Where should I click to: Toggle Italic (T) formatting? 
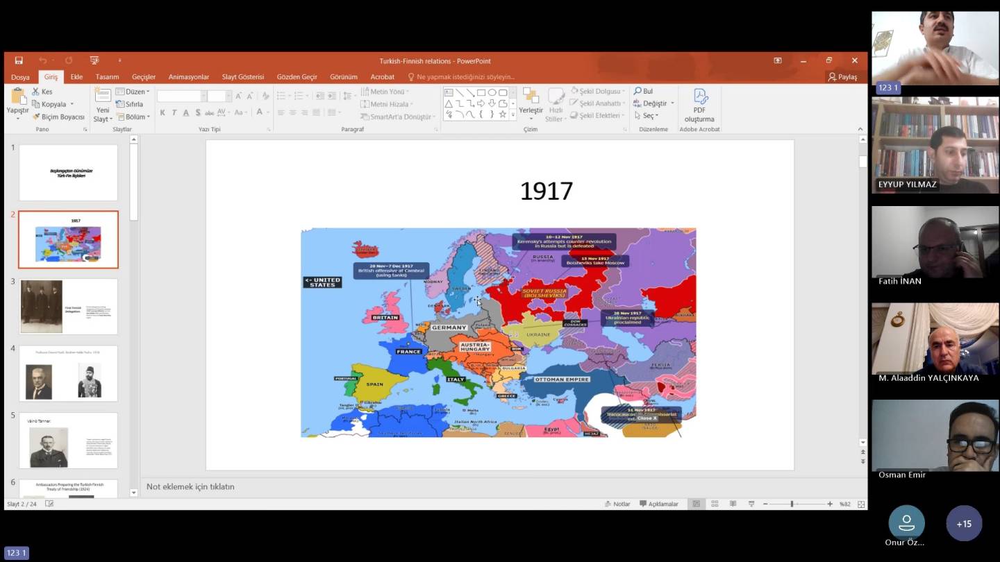(x=174, y=112)
